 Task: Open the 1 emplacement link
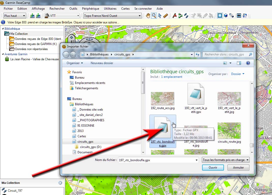click(172, 77)
